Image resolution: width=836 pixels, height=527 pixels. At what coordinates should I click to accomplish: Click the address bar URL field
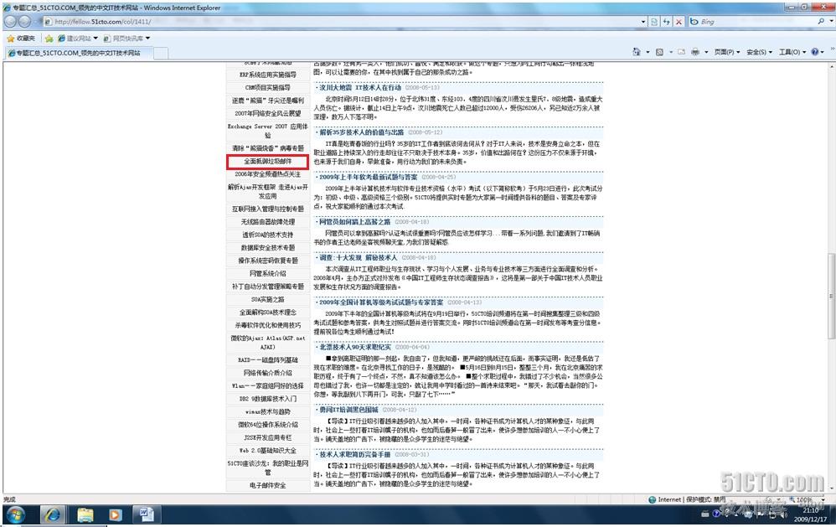[x=341, y=22]
